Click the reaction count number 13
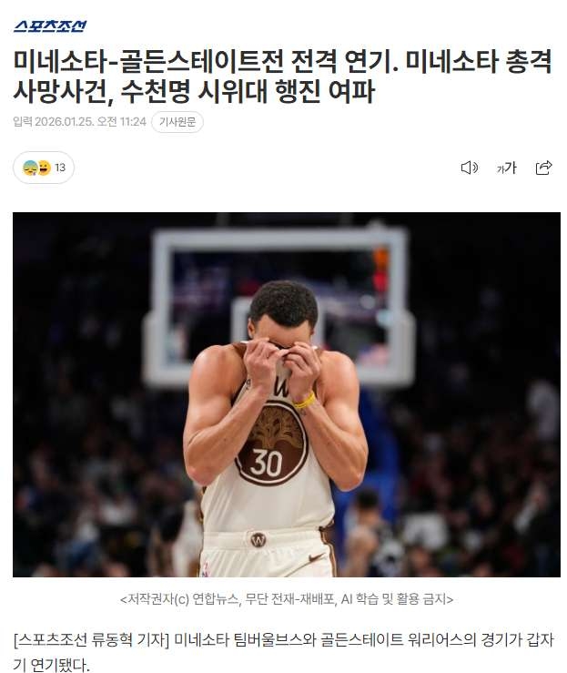This screenshot has height=673, width=567. 60,168
